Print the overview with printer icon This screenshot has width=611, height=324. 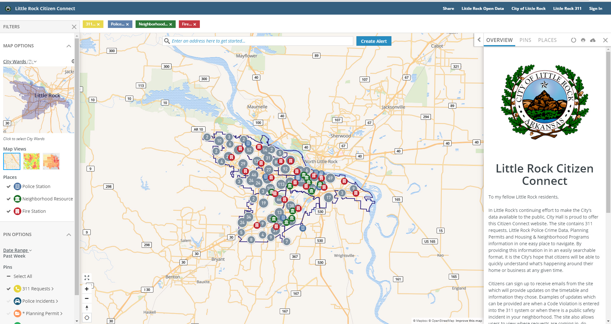pyautogui.click(x=583, y=40)
